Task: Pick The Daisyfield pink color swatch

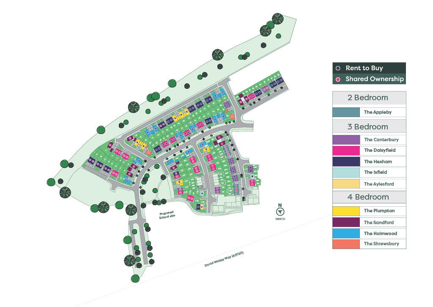Action: pyautogui.click(x=346, y=151)
